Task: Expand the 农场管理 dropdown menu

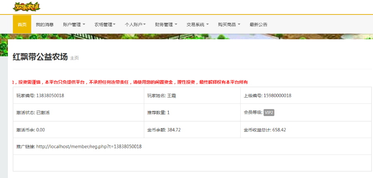Action: pos(105,24)
